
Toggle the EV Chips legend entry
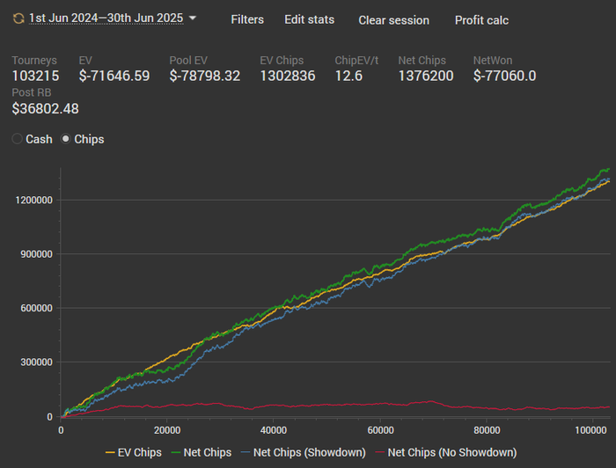point(134,452)
